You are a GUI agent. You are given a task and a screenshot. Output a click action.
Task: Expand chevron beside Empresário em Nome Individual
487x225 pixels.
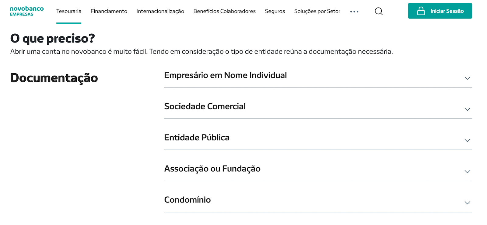click(x=467, y=78)
